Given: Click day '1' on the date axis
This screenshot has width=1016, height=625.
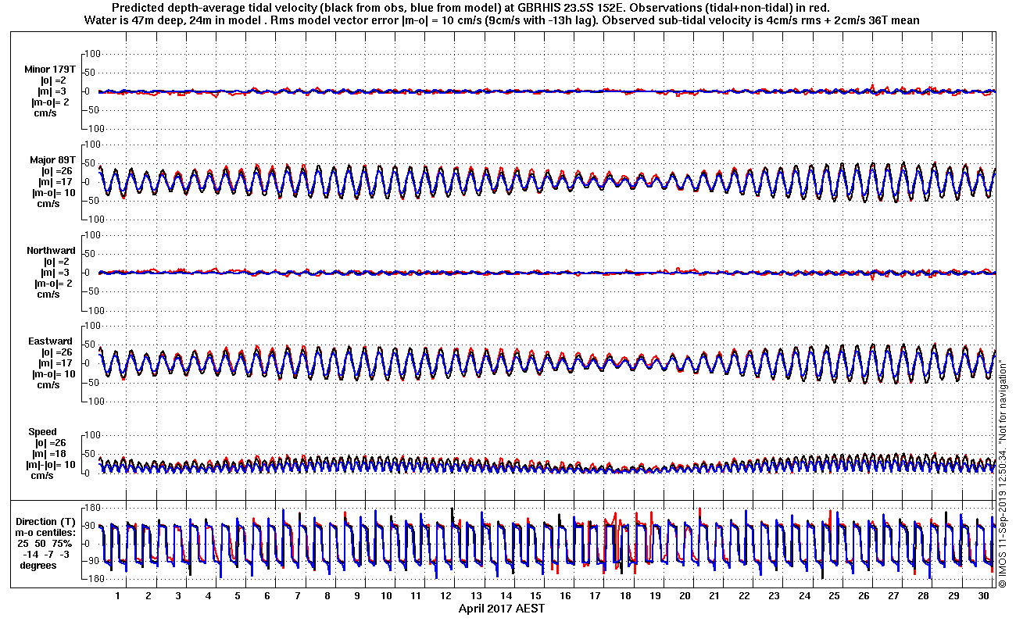Looking at the screenshot, I should tap(118, 595).
